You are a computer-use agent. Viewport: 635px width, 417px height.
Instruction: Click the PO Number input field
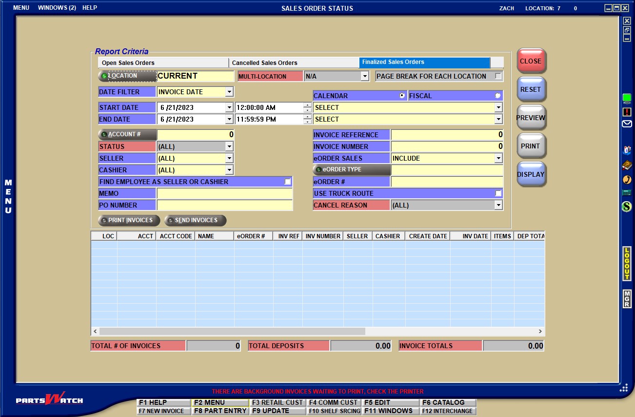[x=224, y=205]
